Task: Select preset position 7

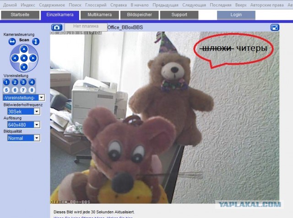Action: click(23, 90)
